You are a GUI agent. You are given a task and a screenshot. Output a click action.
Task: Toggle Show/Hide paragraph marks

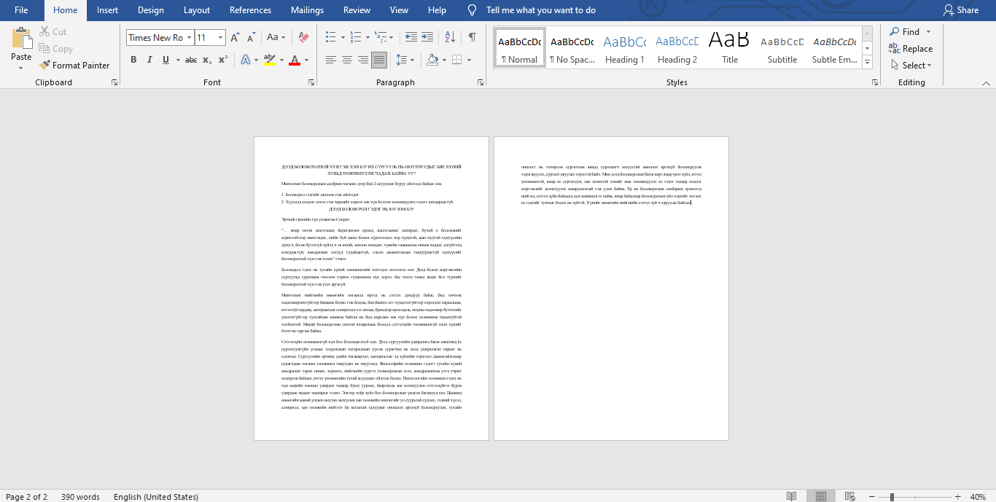coord(472,37)
